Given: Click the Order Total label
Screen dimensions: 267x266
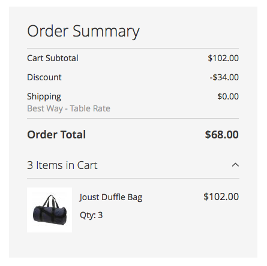Looking at the screenshot, I should tap(56, 135).
